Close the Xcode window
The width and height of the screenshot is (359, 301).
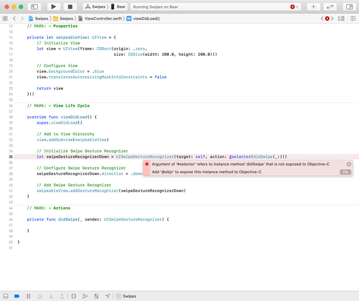click(7, 7)
